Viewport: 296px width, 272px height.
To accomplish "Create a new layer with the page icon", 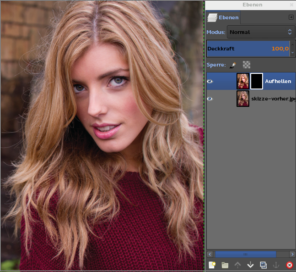I will [x=212, y=265].
